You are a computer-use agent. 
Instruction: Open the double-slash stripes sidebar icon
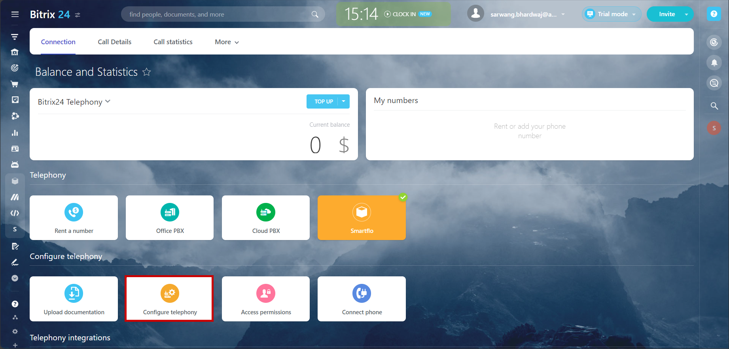pyautogui.click(x=15, y=197)
